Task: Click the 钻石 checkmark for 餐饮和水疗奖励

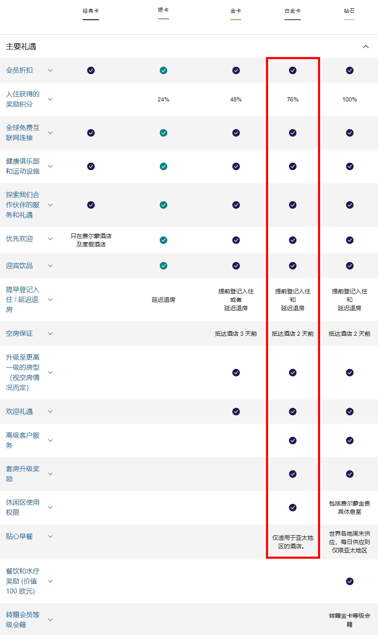Action: tap(349, 581)
